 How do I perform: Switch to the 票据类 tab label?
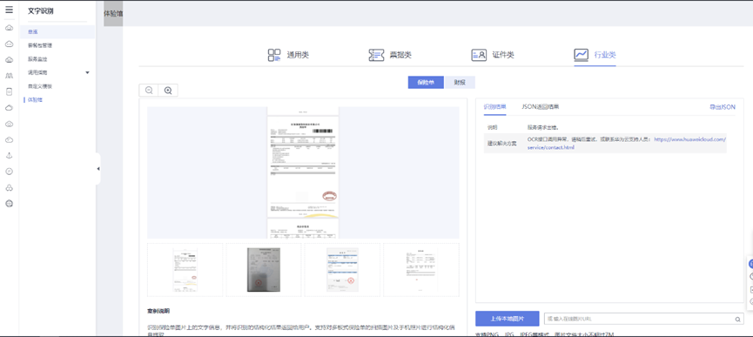click(x=400, y=55)
